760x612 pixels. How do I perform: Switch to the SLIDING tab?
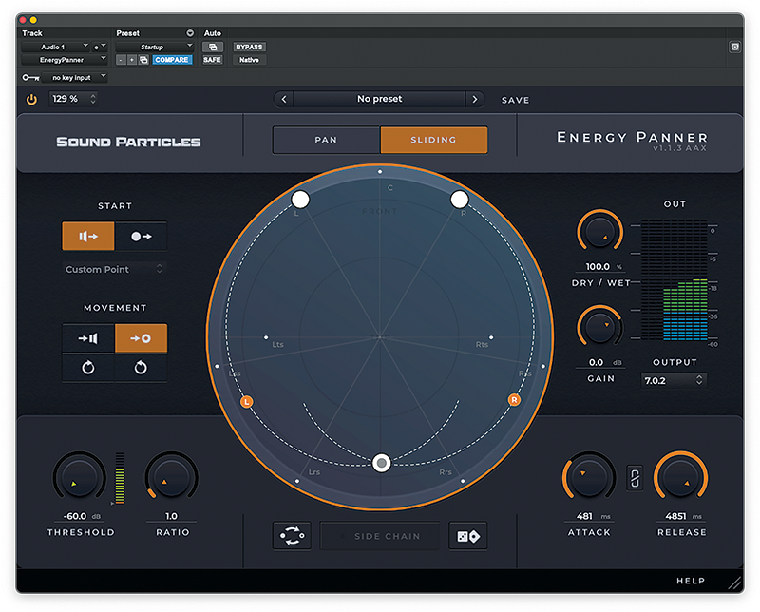(434, 140)
